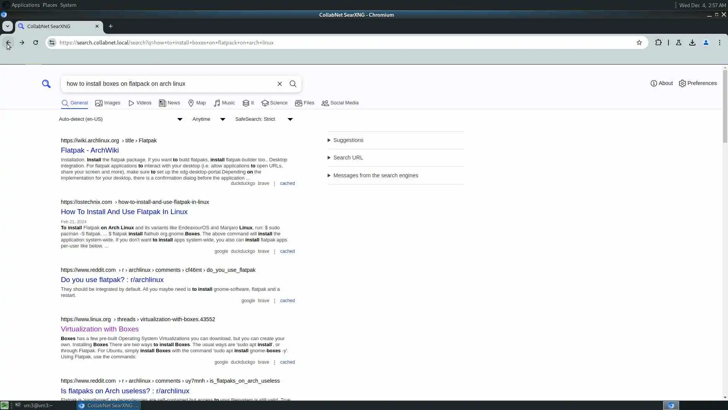The height and width of the screenshot is (410, 728).
Task: Reload the current page
Action: (36, 43)
